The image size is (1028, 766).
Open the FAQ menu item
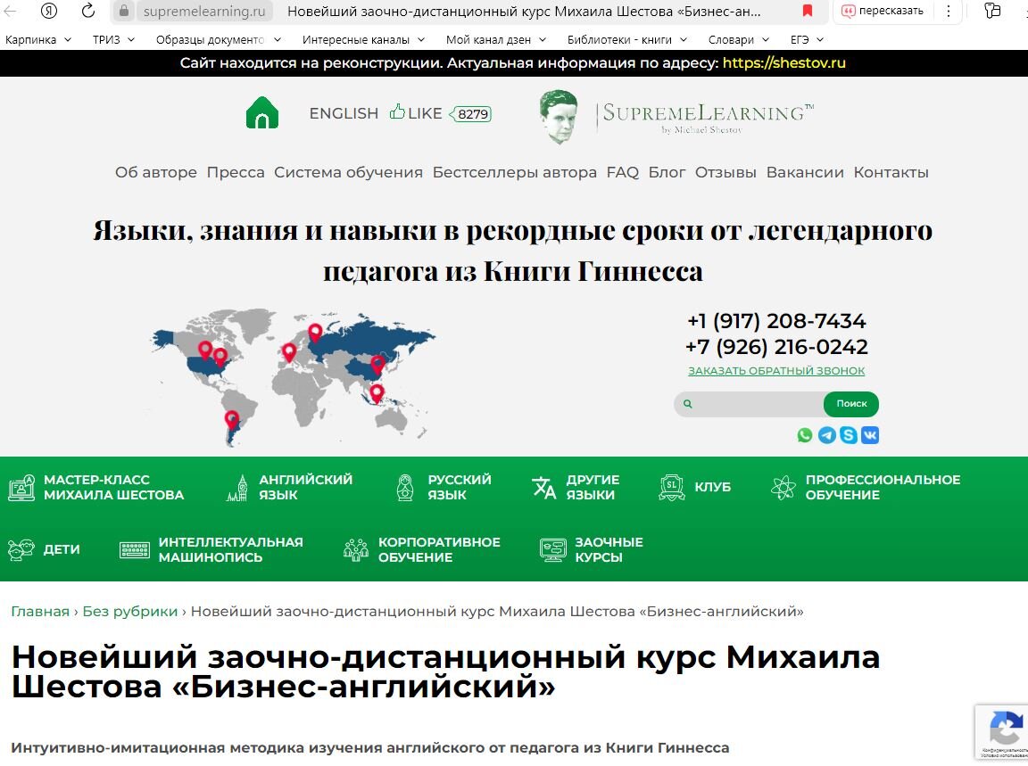(x=623, y=172)
